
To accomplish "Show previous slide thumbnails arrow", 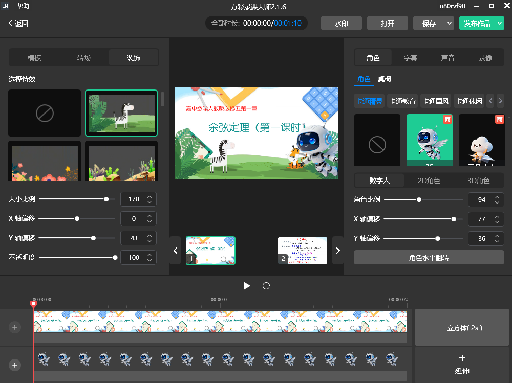I will 175,251.
